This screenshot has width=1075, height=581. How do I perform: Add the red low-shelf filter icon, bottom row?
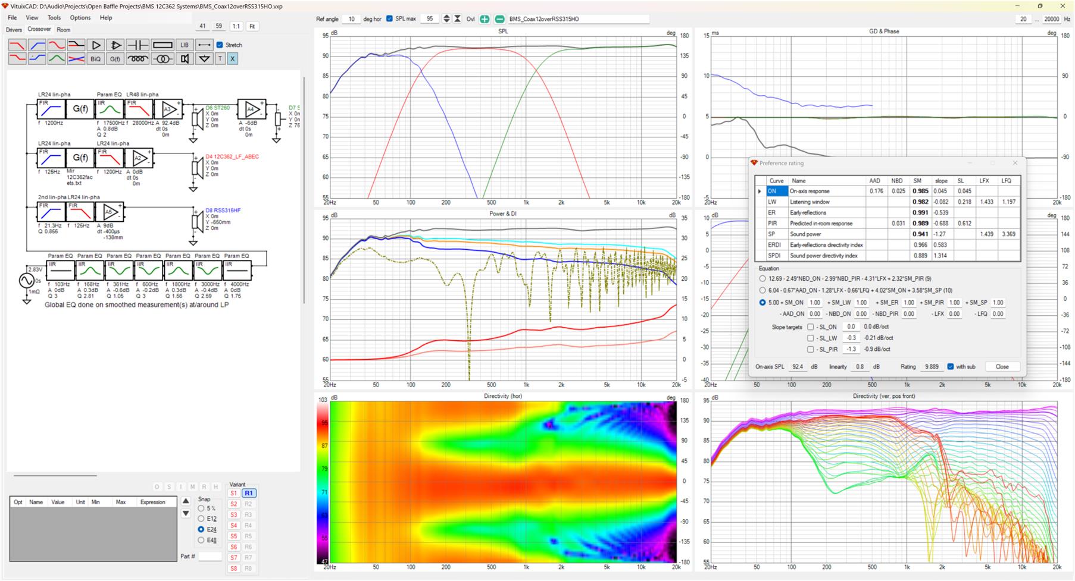(x=17, y=59)
